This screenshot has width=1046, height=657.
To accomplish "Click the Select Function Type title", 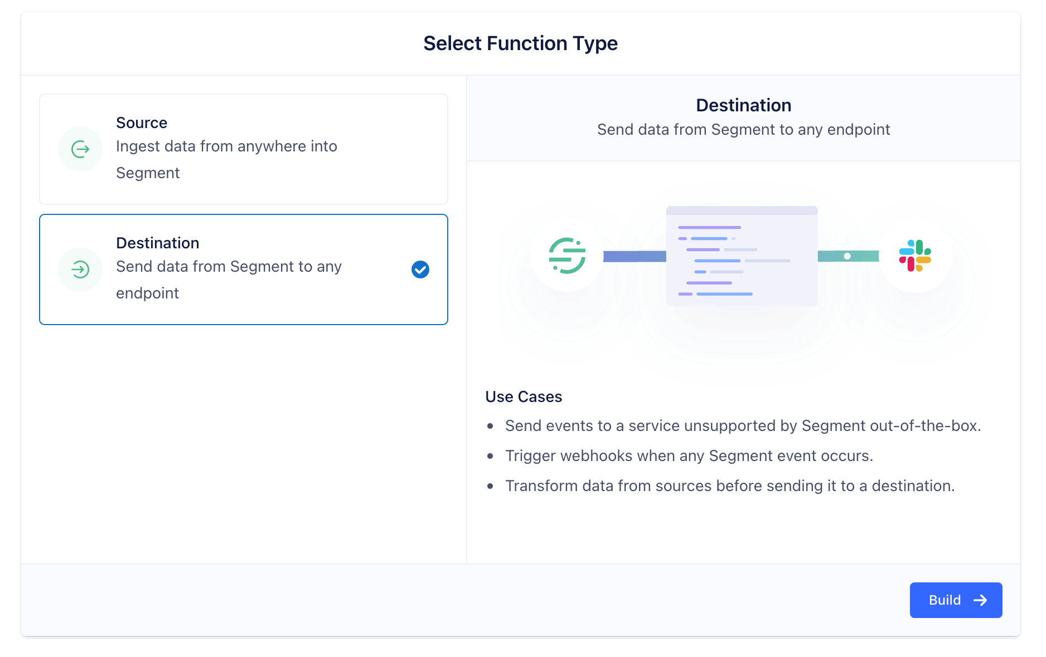I will [x=521, y=43].
